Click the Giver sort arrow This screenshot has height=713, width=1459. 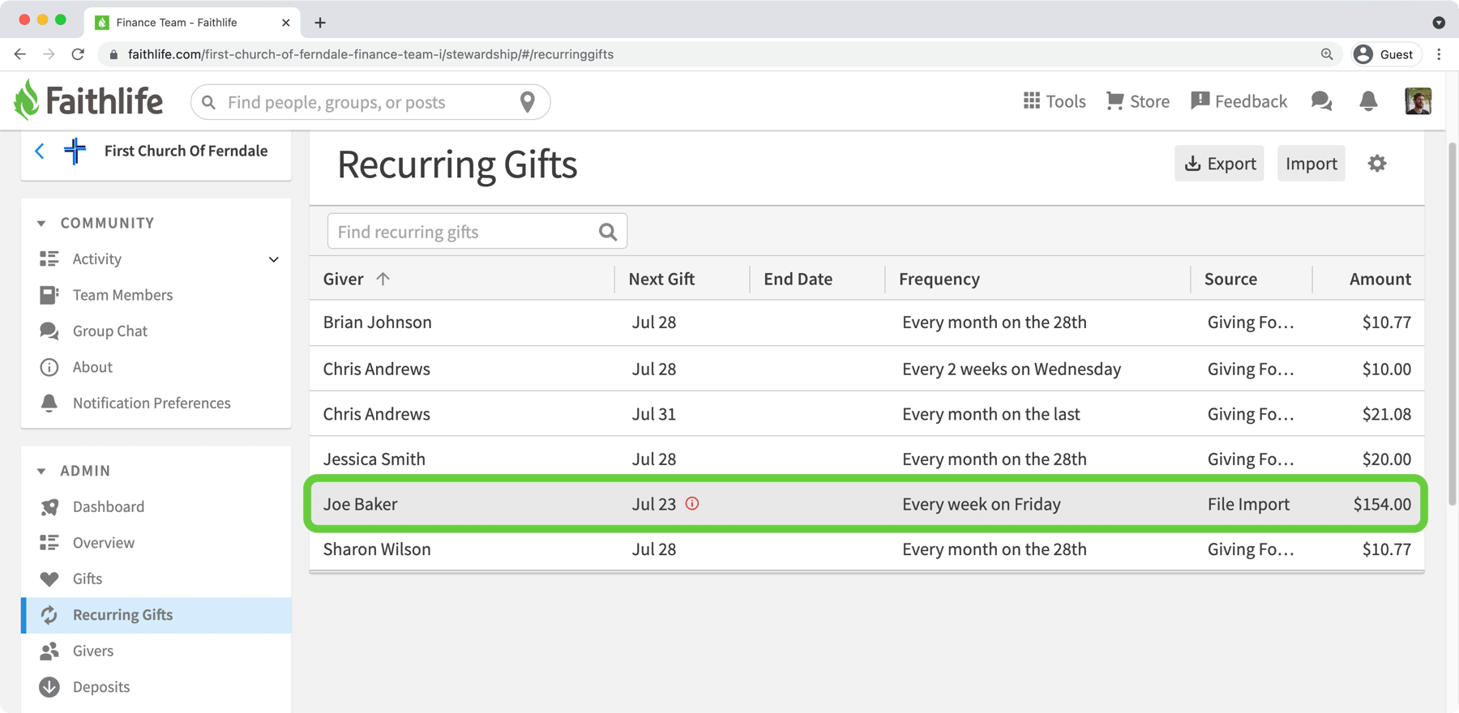[x=383, y=279]
